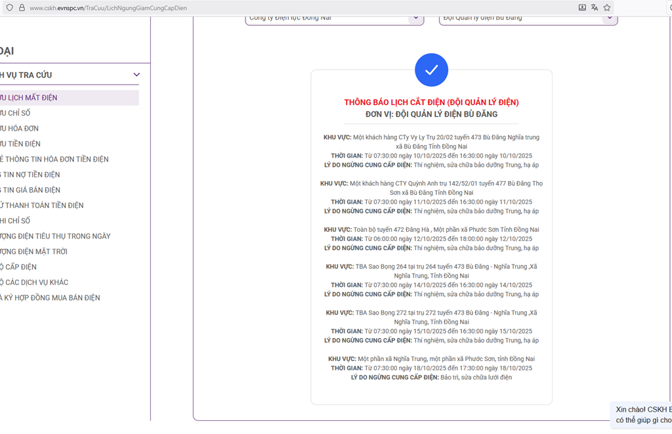Select the Lịch mất điện menu item
The width and height of the screenshot is (672, 434).
coord(30,98)
